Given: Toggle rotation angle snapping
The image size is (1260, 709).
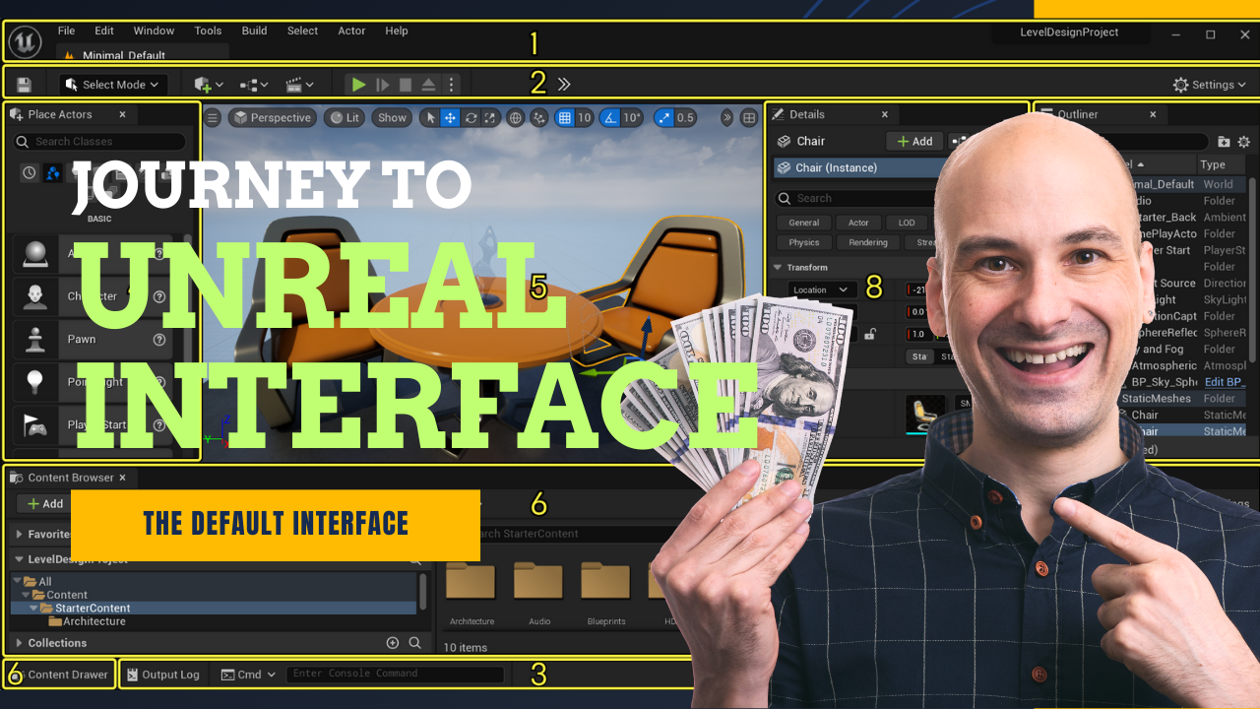Looking at the screenshot, I should (610, 118).
